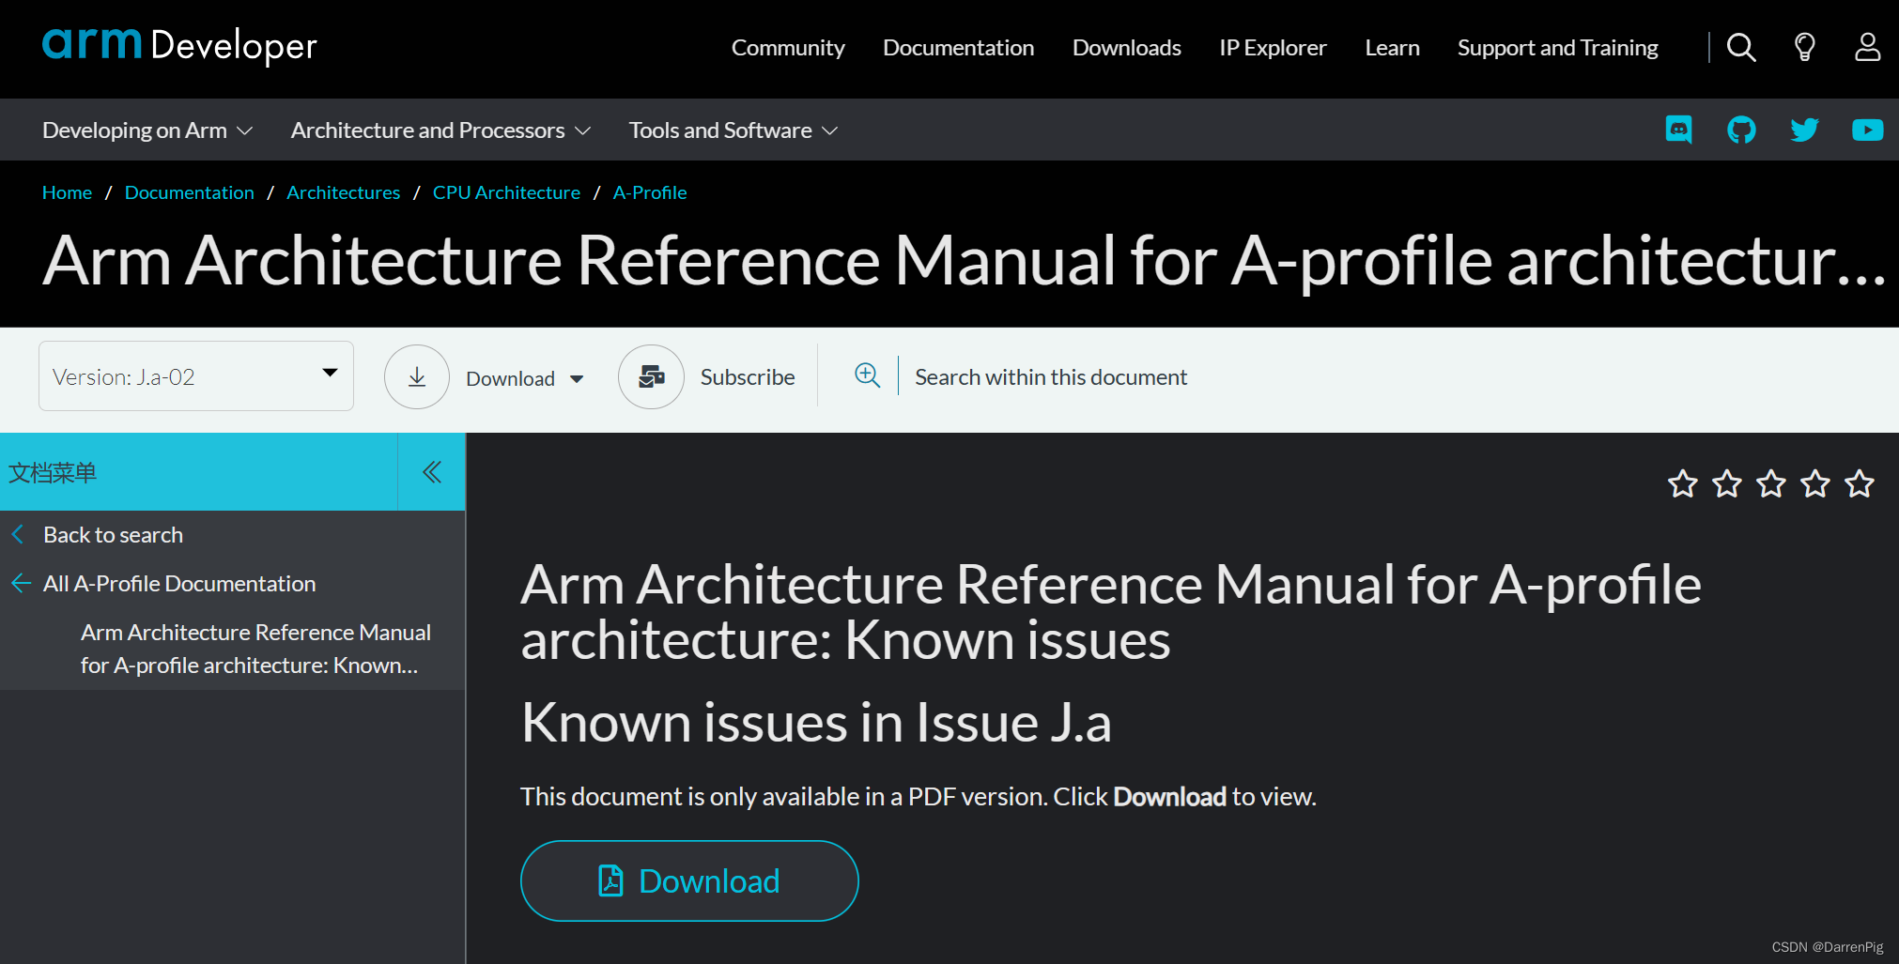Go back to All A-Profile Documentation
This screenshot has height=964, width=1899.
tap(178, 583)
